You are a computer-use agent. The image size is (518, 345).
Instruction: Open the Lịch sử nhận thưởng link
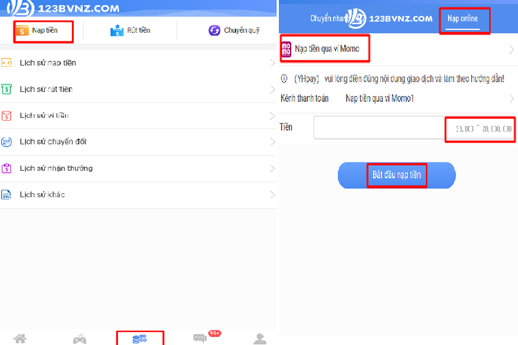tap(56, 168)
